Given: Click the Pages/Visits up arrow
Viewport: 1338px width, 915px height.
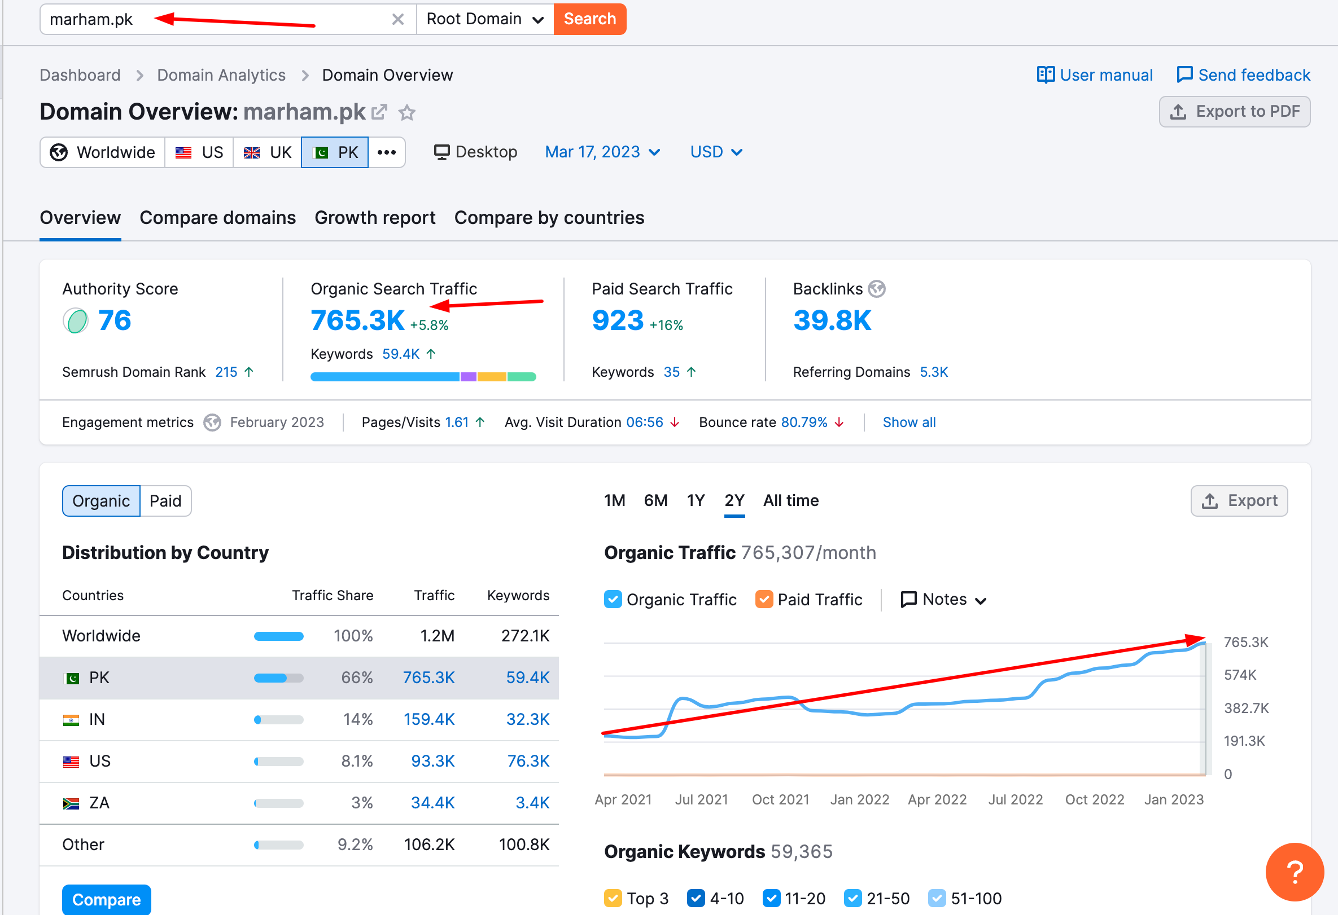Looking at the screenshot, I should [480, 423].
